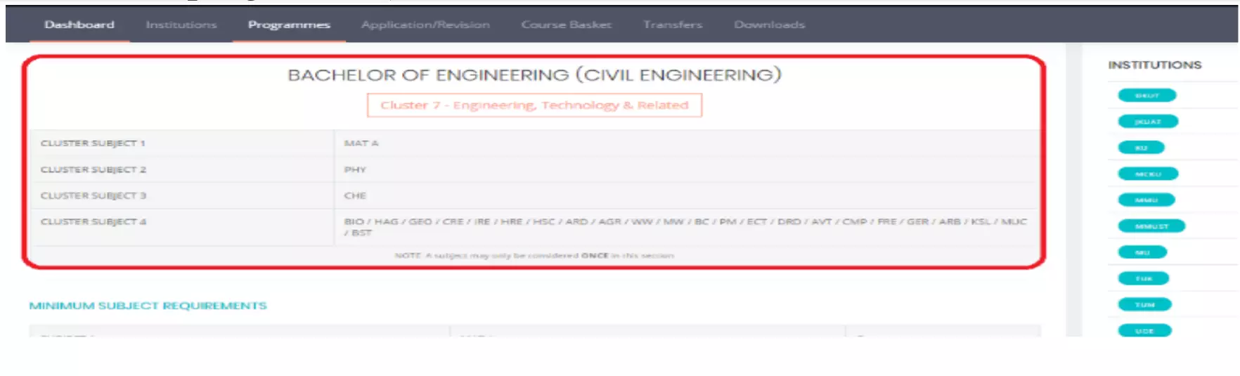Open Application/Revision in the navigation bar
This screenshot has height=376, width=1240.
point(425,25)
